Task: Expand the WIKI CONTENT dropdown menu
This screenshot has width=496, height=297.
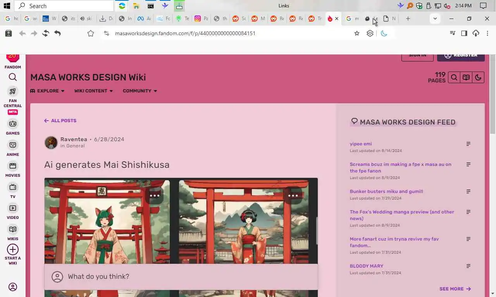Action: 94,91
